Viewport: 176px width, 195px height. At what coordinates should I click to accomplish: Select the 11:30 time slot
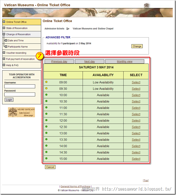pyautogui.click(x=136, y=114)
